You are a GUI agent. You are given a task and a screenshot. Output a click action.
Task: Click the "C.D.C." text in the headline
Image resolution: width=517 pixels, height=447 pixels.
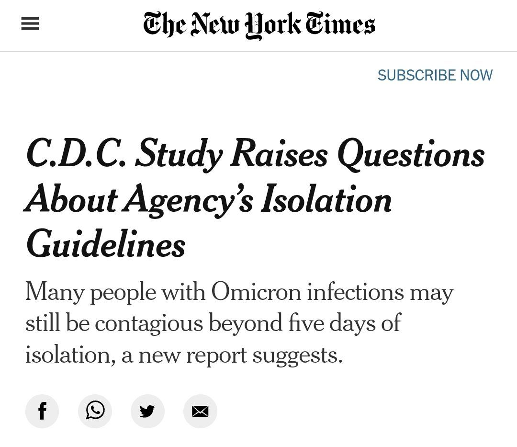point(76,154)
